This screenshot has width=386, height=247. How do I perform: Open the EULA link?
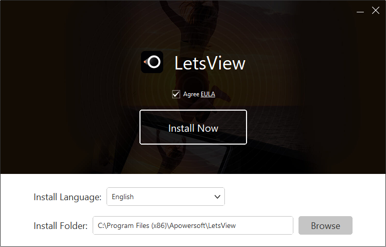(208, 94)
